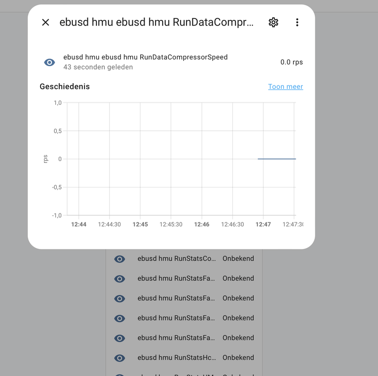The width and height of the screenshot is (378, 376).
Task: Click the 12:47 time label on the chart
Action: coord(263,224)
